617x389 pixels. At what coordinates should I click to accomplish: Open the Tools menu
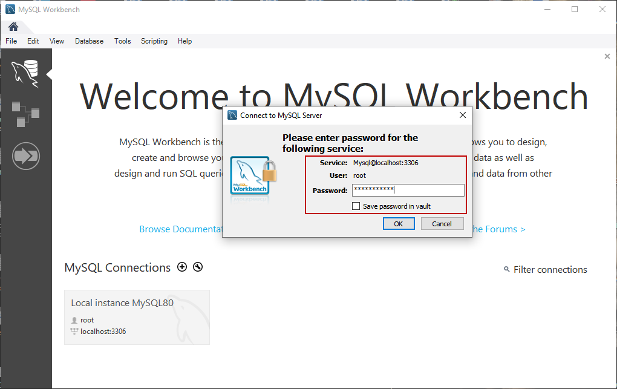coord(122,41)
